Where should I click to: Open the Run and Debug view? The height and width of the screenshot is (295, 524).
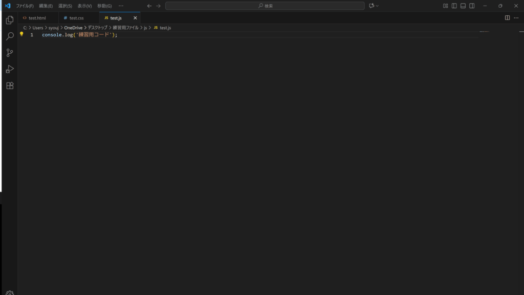pyautogui.click(x=10, y=69)
